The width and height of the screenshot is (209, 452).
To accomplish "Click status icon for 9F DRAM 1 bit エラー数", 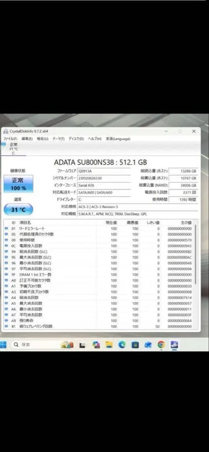I will [x=7, y=275].
